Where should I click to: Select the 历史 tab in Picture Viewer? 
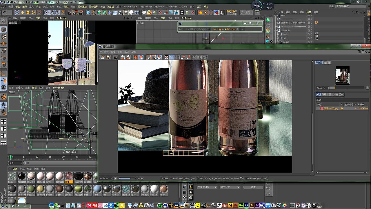[318, 94]
